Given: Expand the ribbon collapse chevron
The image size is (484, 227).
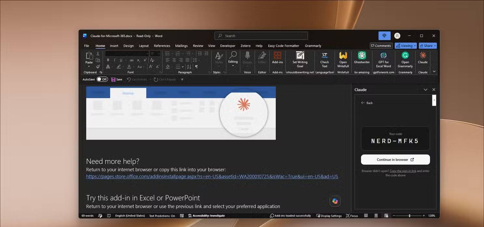Looking at the screenshot, I should (x=434, y=72).
